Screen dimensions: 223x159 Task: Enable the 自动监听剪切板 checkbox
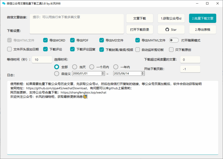tap(137, 50)
